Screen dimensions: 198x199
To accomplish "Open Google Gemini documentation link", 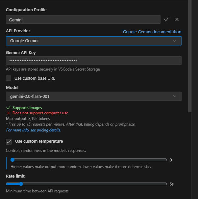I will (152, 32).
